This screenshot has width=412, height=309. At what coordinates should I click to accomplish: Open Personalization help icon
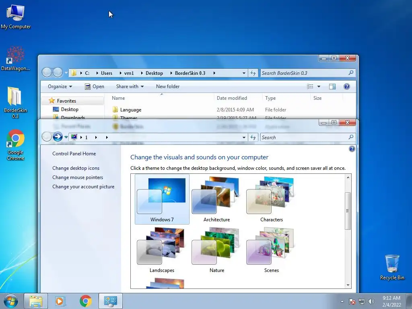pyautogui.click(x=352, y=149)
